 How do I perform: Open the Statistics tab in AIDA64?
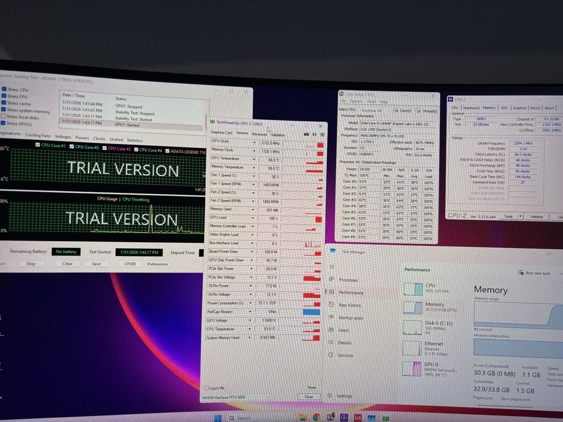(x=135, y=140)
